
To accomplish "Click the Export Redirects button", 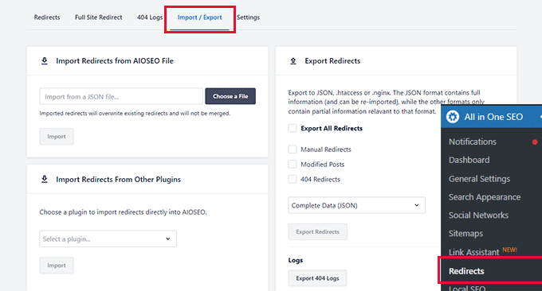I will point(318,232).
